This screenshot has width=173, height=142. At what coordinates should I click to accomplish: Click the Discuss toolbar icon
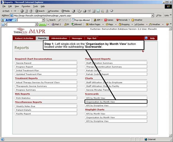(94, 11)
